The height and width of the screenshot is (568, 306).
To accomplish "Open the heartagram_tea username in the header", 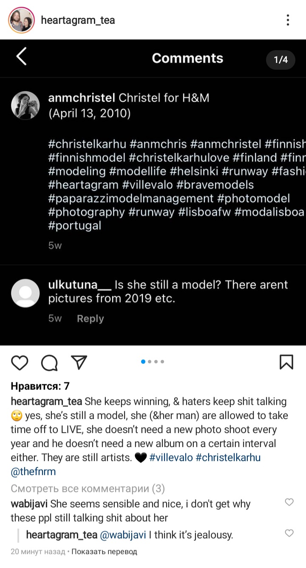I will [x=78, y=20].
